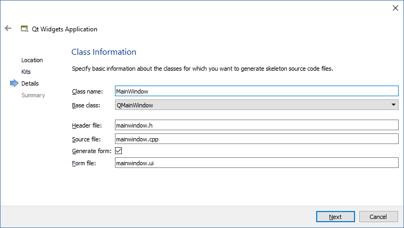Click the greyed-out Summary step
Viewport: 404px width, 228px height.
point(33,95)
